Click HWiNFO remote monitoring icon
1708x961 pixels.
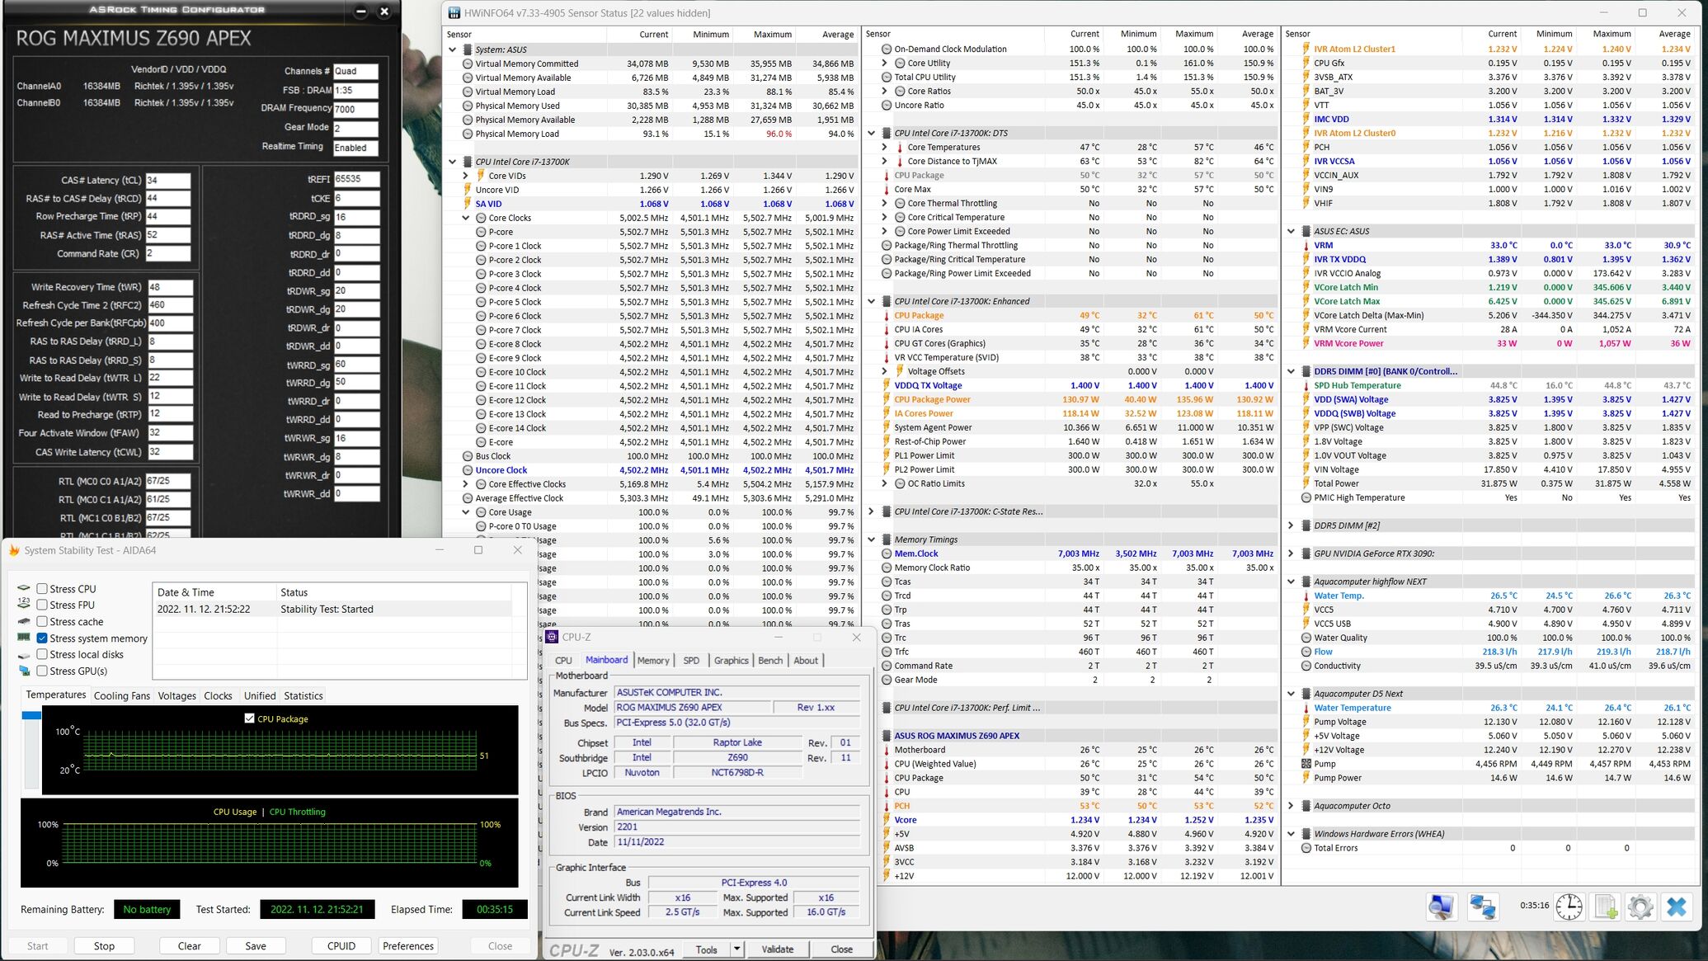click(1482, 907)
